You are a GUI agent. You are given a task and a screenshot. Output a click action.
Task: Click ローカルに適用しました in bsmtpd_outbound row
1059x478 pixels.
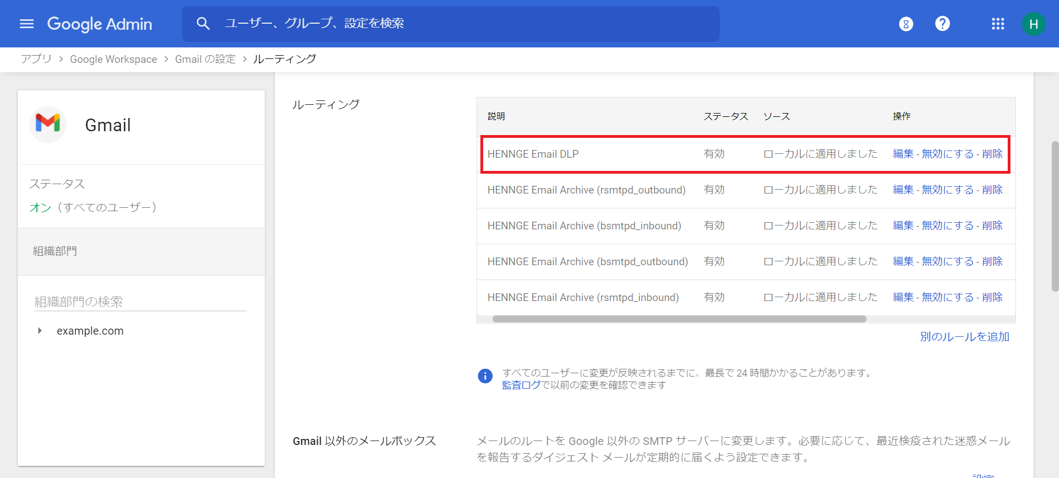(821, 261)
